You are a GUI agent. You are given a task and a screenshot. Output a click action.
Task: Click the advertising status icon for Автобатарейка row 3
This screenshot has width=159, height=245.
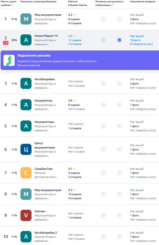click(103, 83)
